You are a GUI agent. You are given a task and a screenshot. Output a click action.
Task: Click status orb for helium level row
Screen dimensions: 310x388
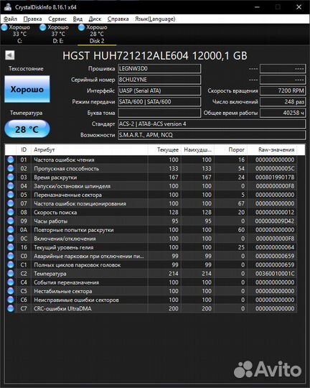[x=11, y=247]
